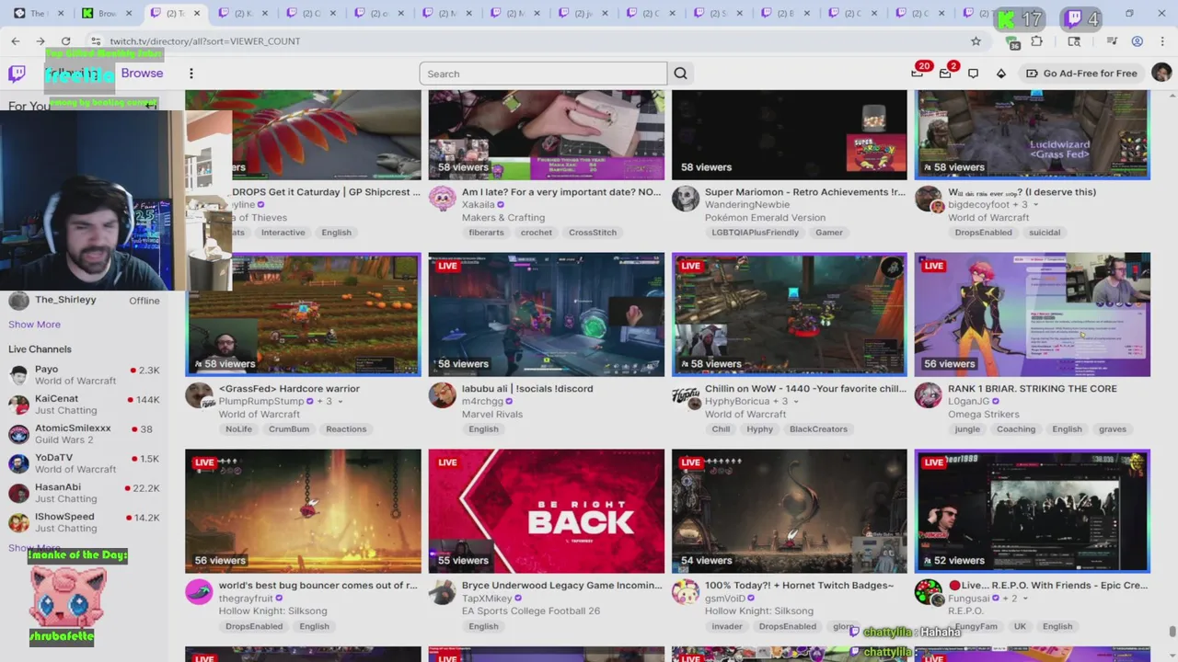Focus the Search input field

(543, 74)
